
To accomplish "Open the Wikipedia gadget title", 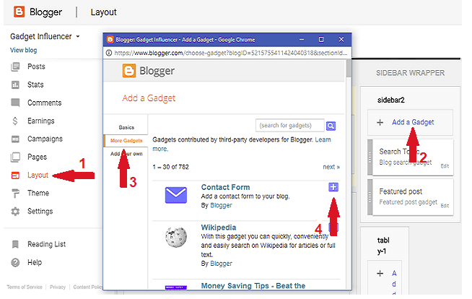I will click(219, 227).
